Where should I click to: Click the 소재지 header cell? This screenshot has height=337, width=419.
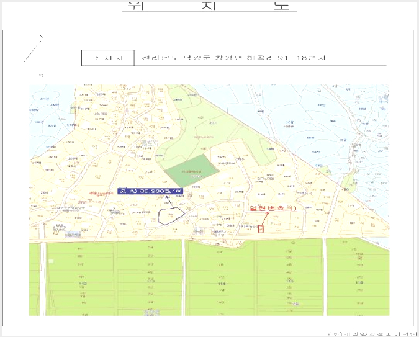point(107,58)
